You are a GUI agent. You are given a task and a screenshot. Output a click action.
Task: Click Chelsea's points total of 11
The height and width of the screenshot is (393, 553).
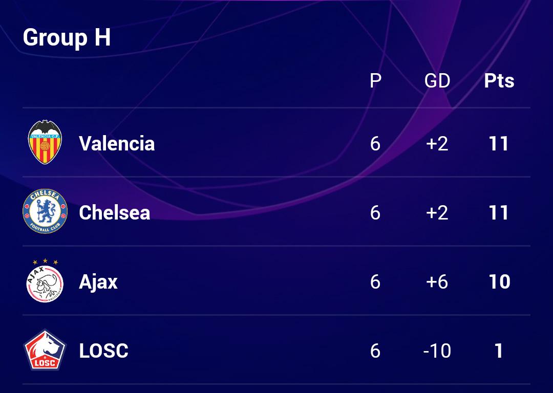tap(499, 213)
